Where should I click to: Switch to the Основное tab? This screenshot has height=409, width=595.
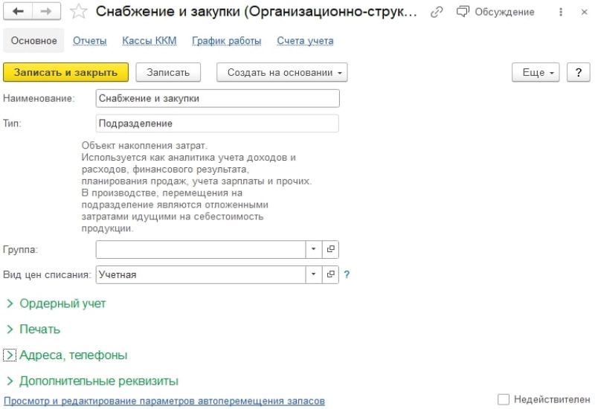pyautogui.click(x=33, y=41)
